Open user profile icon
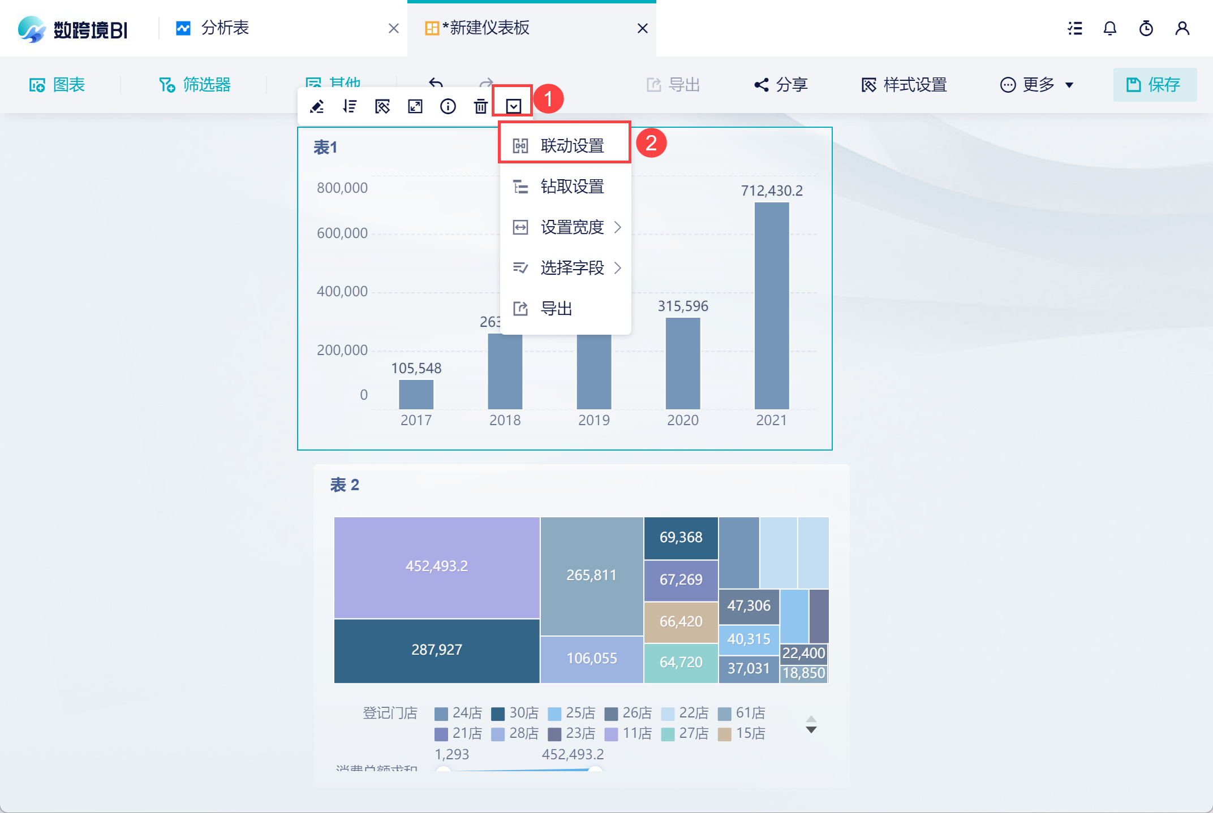The height and width of the screenshot is (813, 1213). pos(1182,28)
